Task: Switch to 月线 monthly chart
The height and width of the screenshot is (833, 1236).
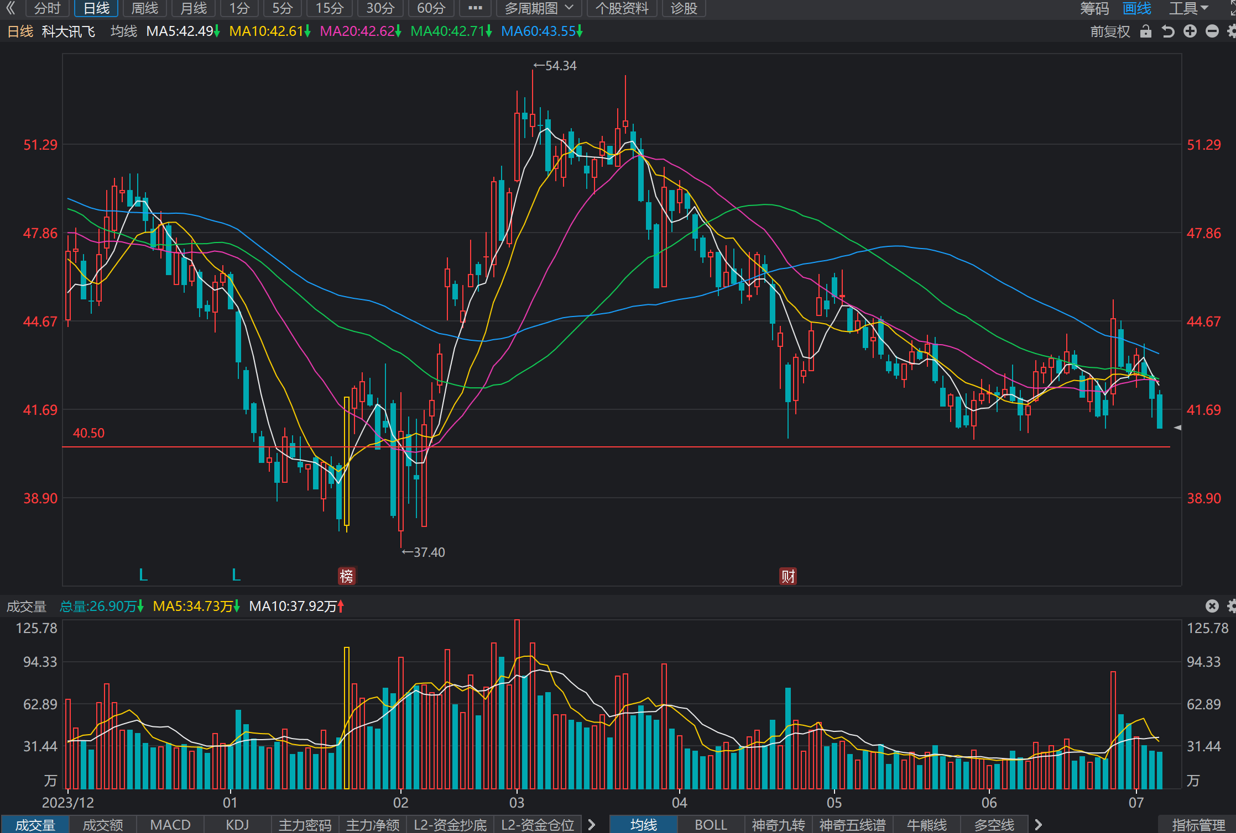Action: (x=194, y=8)
